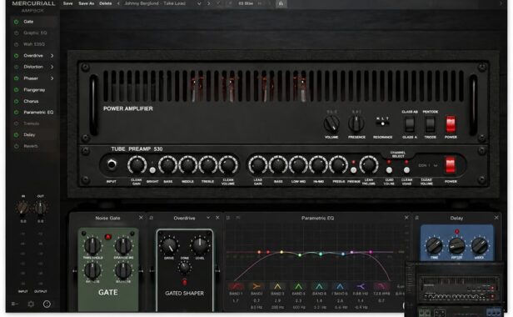Enable the Wah 535Q effect power icon
This screenshot has height=317, width=513.
click(x=16, y=44)
